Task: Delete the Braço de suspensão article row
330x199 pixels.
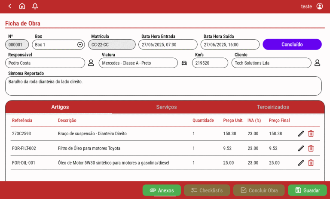Action: point(311,134)
